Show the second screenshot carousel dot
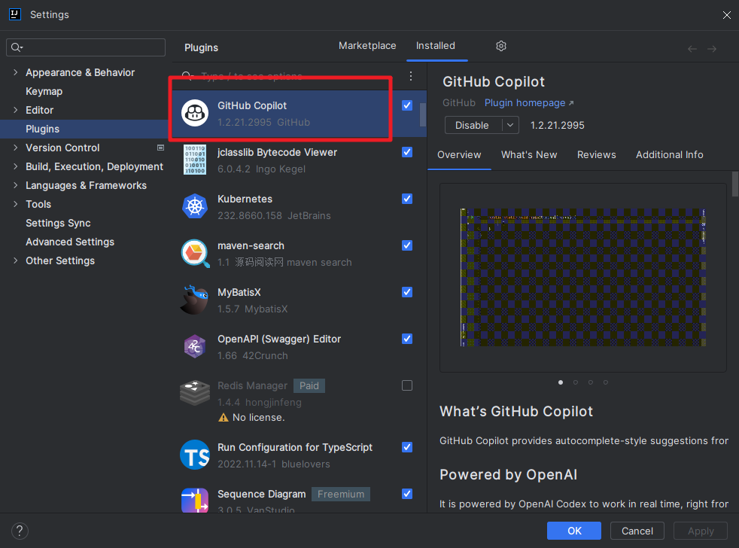Viewport: 739px width, 548px height. 576,382
